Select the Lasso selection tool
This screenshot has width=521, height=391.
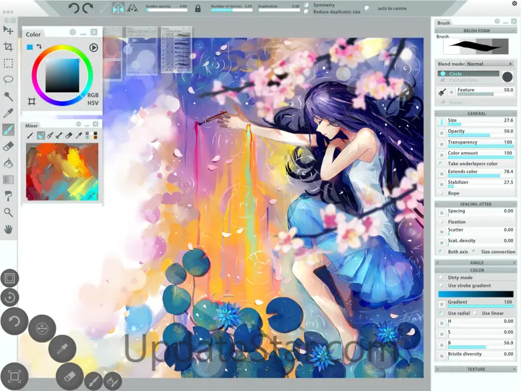click(x=8, y=80)
